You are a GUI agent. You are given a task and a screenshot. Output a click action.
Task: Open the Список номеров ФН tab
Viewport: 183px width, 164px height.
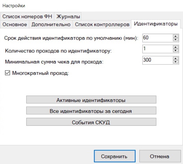[27, 16]
